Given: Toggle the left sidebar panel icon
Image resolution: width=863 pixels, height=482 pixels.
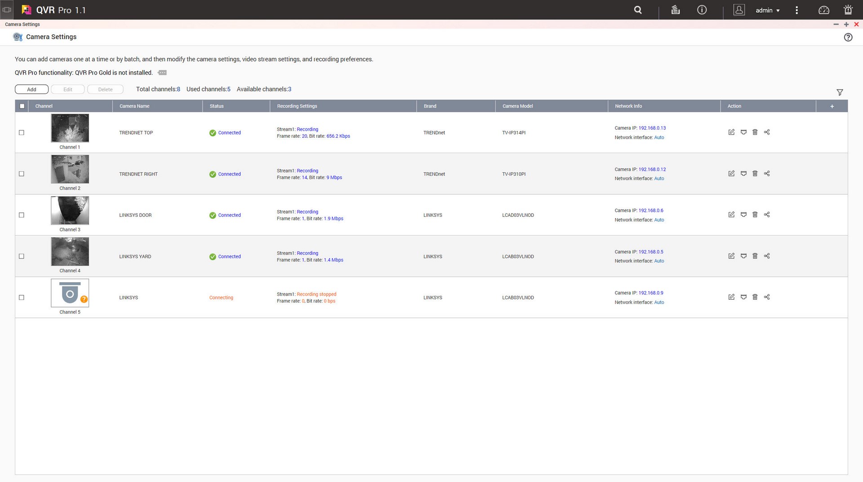Looking at the screenshot, I should pyautogui.click(x=7, y=9).
